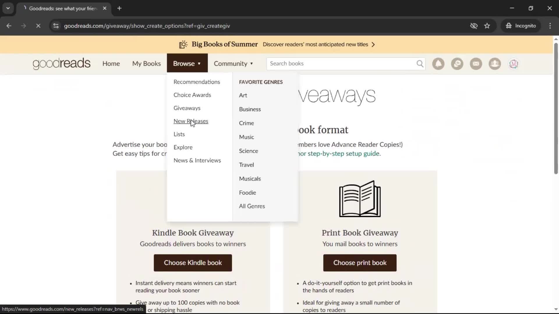The height and width of the screenshot is (314, 559).
Task: Click the Choose print book button
Action: [x=360, y=263]
